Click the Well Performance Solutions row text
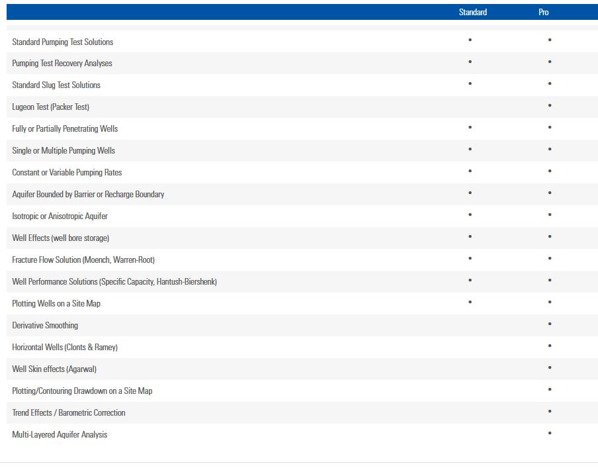This screenshot has height=472, width=598. [x=114, y=281]
